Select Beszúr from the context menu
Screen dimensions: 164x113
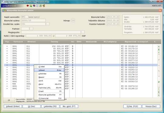(49, 77)
